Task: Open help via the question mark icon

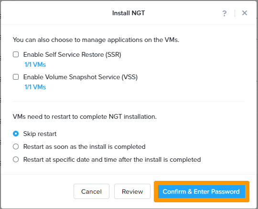Action: (x=225, y=13)
